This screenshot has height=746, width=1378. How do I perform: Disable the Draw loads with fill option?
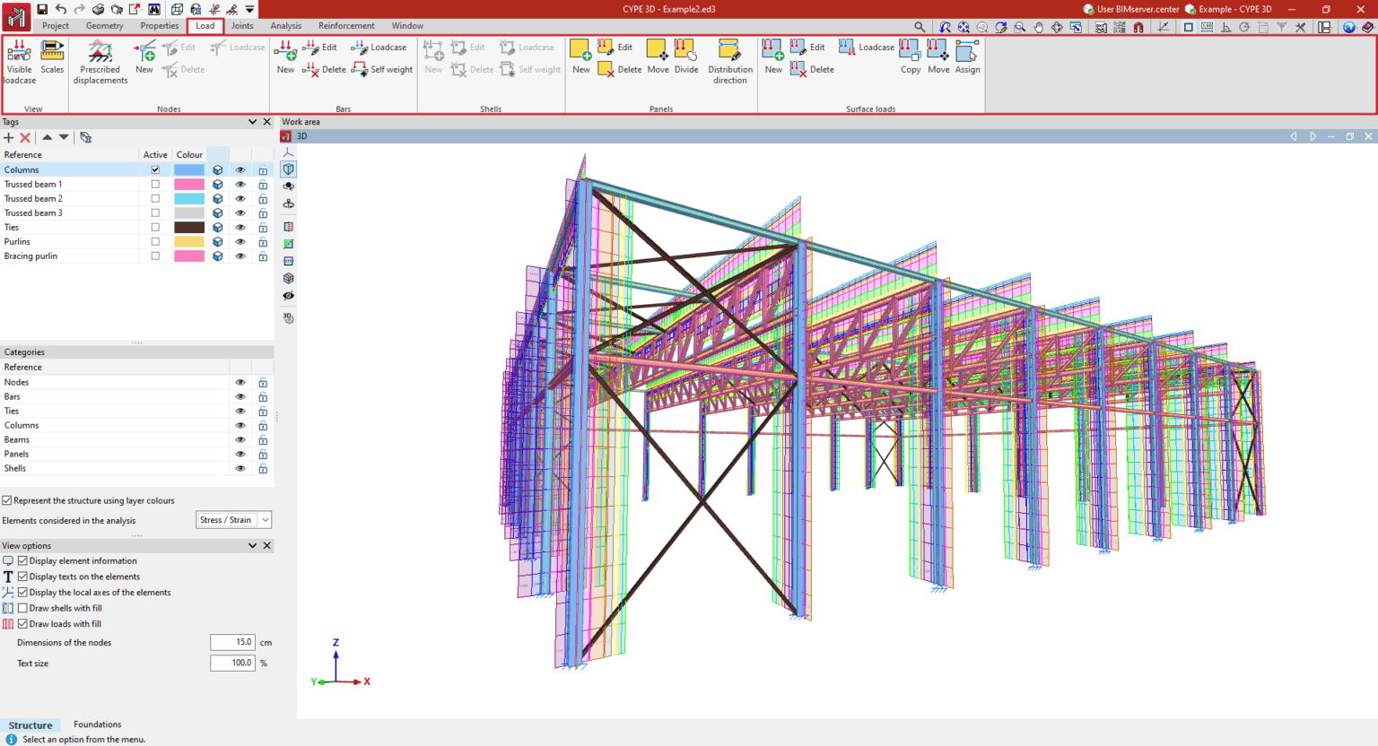point(22,623)
